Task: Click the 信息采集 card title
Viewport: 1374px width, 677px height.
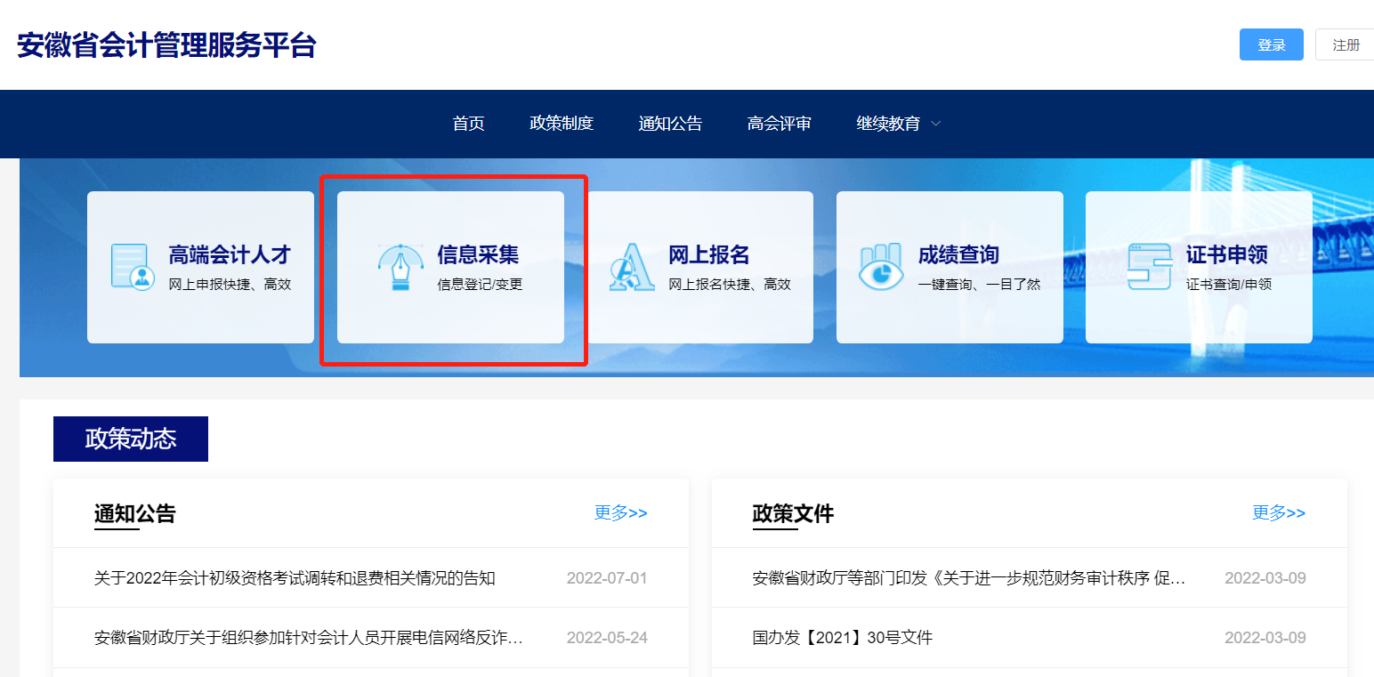Action: [x=478, y=254]
